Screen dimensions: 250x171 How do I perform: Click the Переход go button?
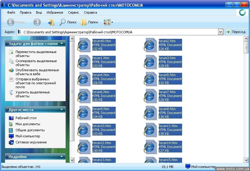click(235, 32)
